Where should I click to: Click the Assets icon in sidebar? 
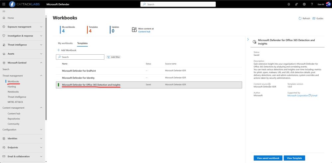point(4,54)
